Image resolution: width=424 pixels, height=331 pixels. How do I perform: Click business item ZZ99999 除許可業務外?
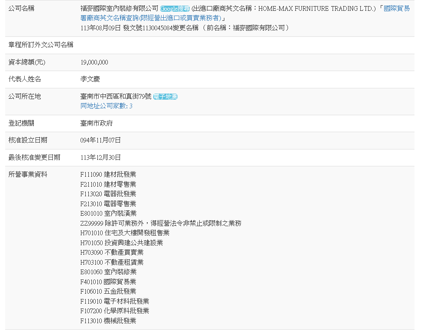161,223
